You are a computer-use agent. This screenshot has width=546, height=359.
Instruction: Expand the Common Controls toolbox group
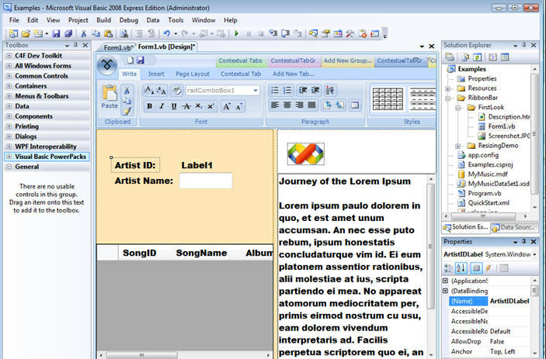[x=9, y=76]
